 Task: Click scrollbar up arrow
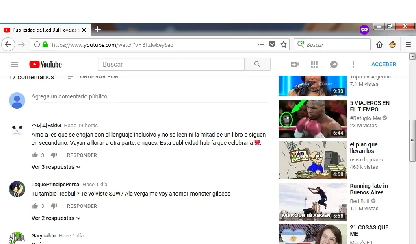tap(412, 56)
